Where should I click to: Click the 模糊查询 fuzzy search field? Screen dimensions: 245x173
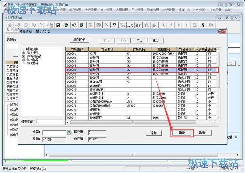tap(50, 122)
